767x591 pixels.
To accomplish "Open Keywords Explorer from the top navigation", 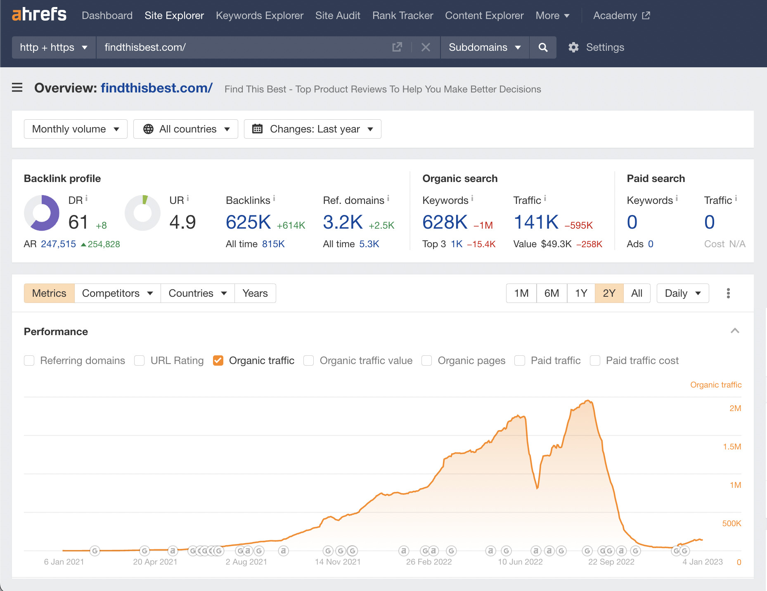I will (259, 15).
